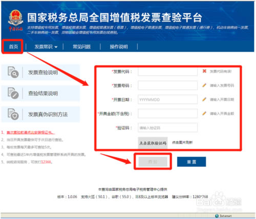Focus the 开具金额(不含税) input field

tap(167, 113)
